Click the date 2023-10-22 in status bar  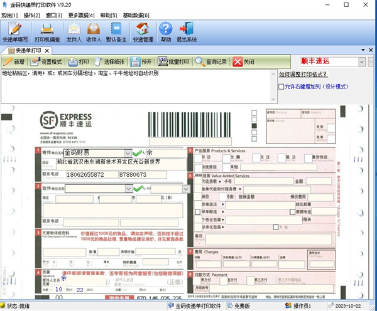coord(344,306)
